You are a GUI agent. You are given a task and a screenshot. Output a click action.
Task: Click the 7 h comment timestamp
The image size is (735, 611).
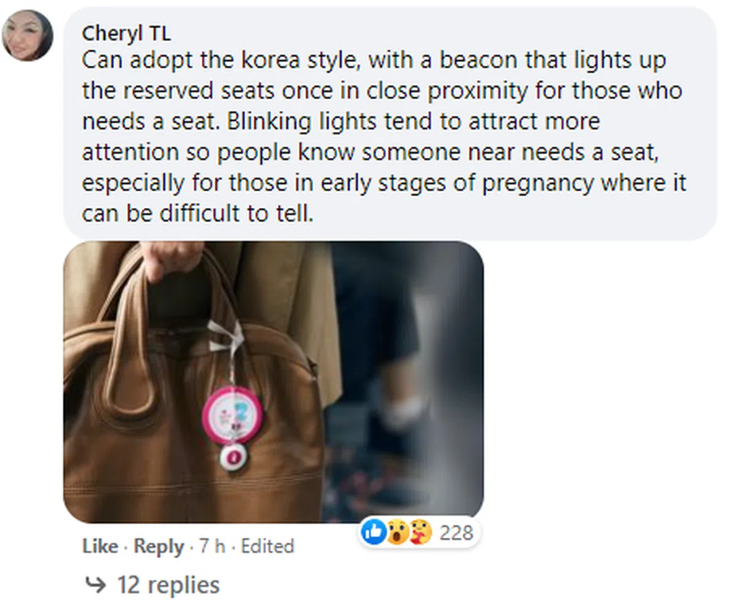211,546
